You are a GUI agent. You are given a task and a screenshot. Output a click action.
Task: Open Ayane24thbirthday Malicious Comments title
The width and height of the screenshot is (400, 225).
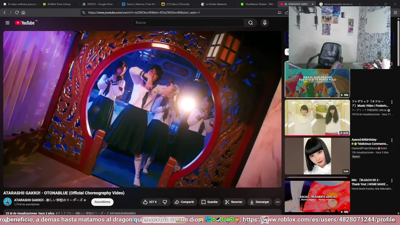pyautogui.click(x=370, y=142)
